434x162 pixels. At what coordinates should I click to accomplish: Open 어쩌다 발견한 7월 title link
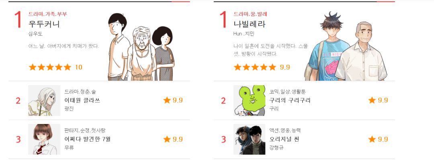pyautogui.click(x=88, y=139)
